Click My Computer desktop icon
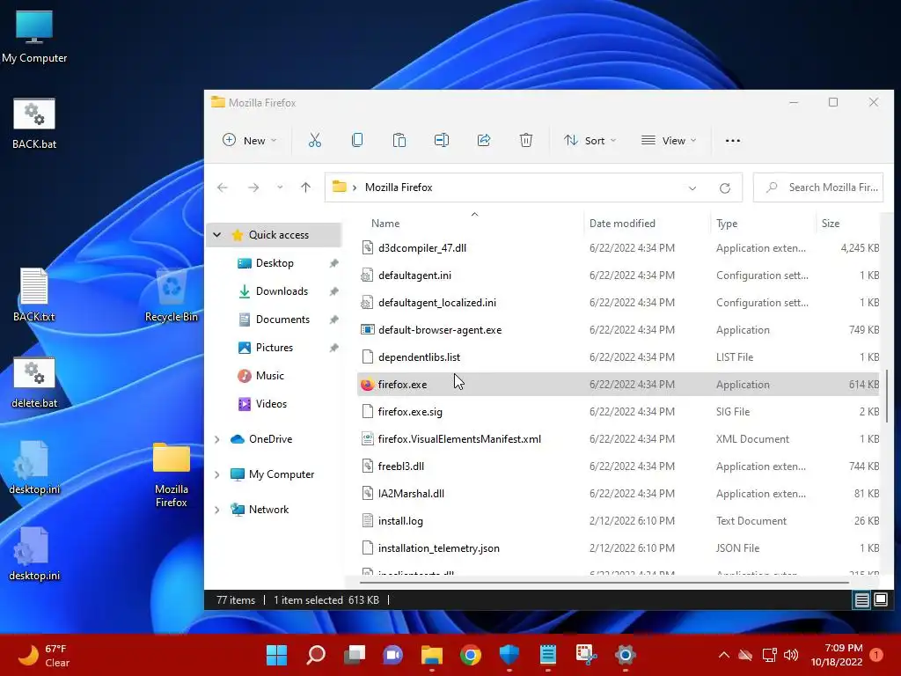 34,36
